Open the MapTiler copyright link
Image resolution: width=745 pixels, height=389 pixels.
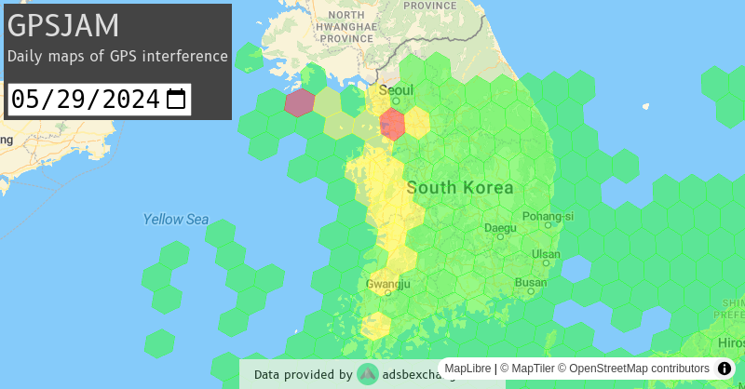pos(527,369)
